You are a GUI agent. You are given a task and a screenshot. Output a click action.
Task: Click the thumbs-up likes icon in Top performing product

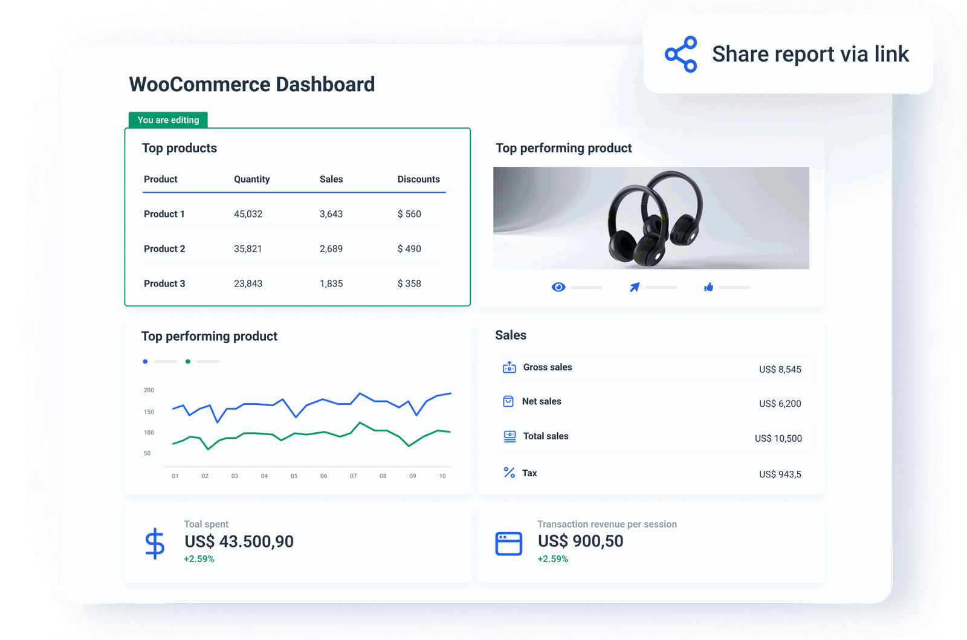(709, 287)
